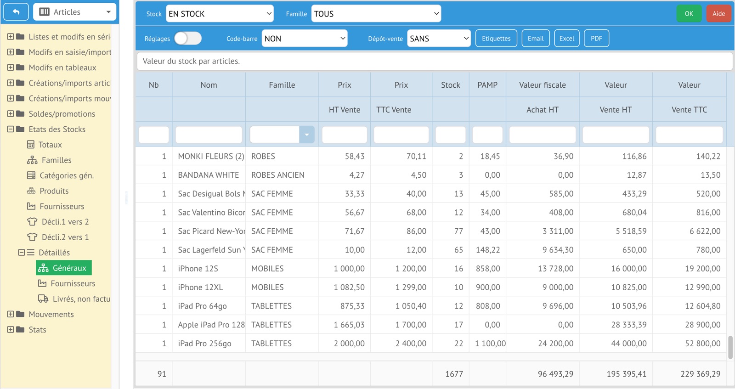Open the Famille dropdown set to TOUS

click(x=376, y=14)
